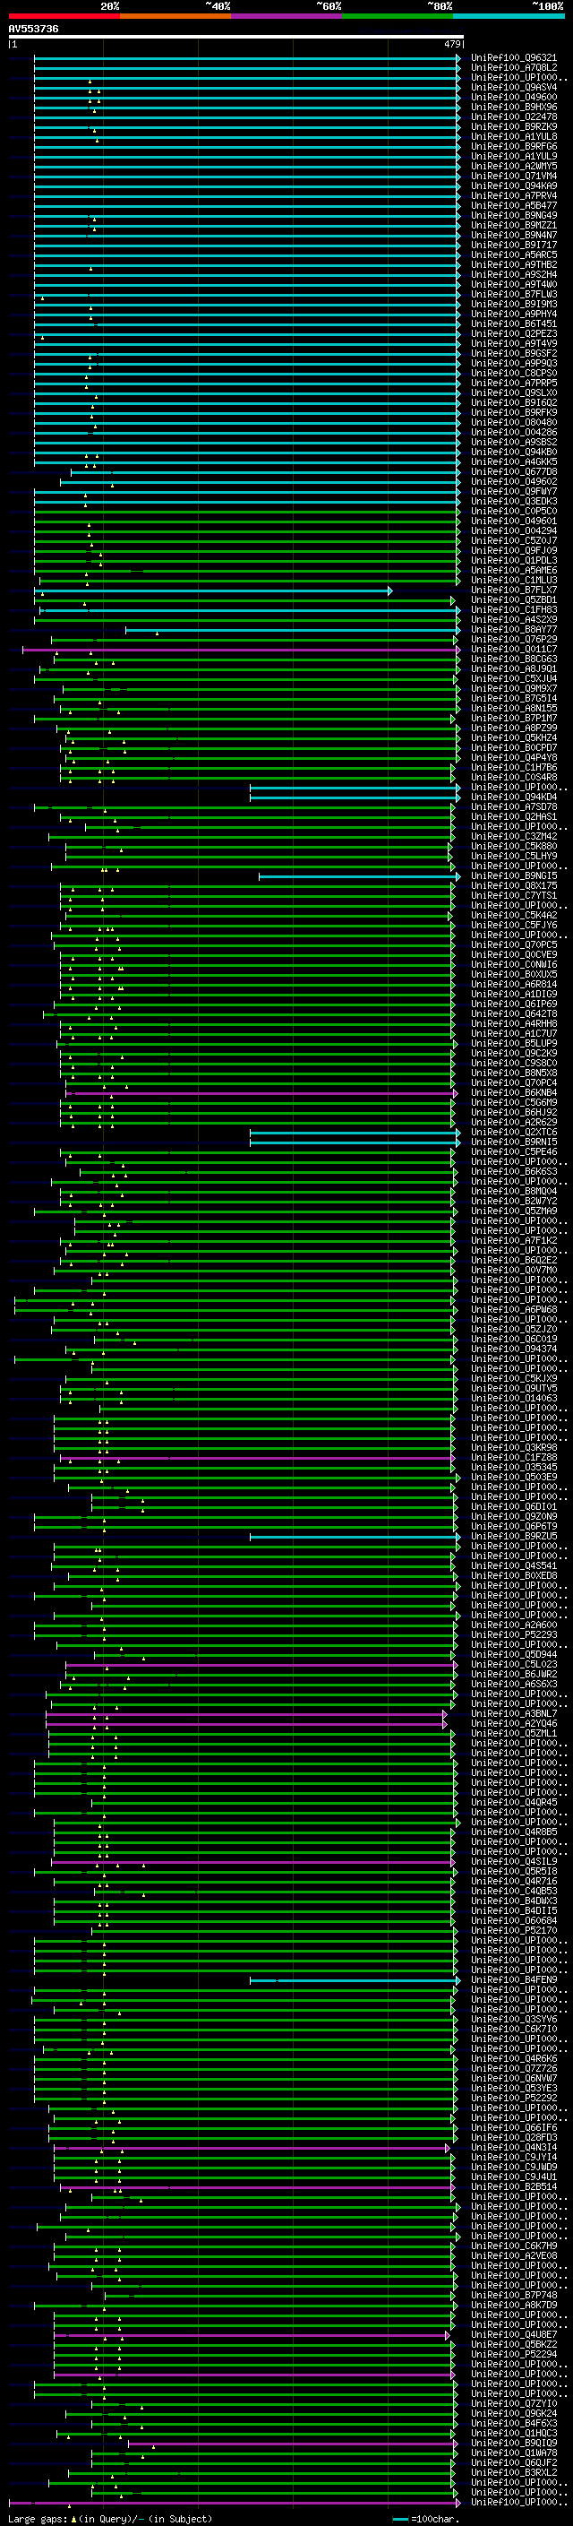Viewport: 573px width, 2526px height.
Task: Select hit label UniRef100_C8CPS0
Action: tap(514, 373)
